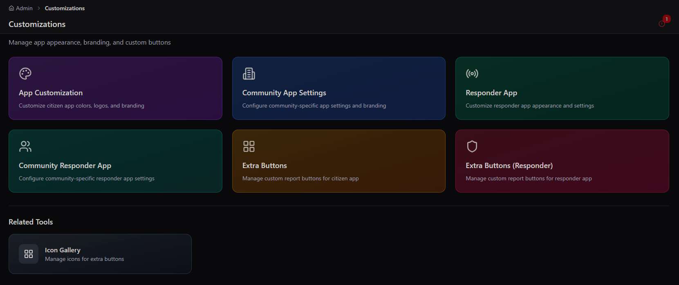Click the red notification count badge
The width and height of the screenshot is (679, 285).
click(667, 19)
